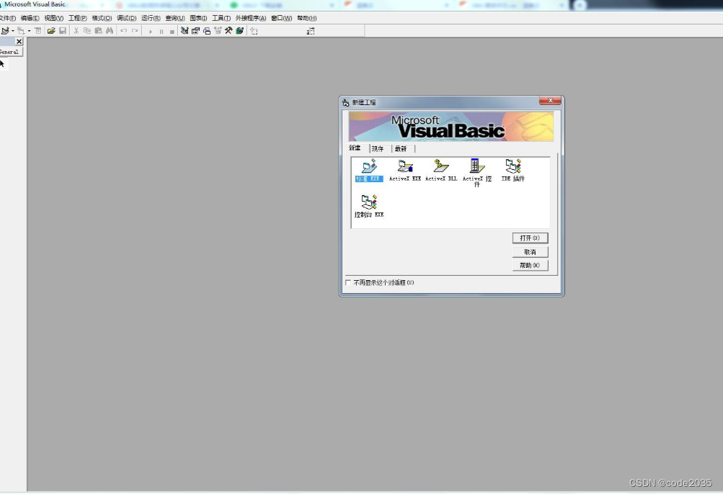723x494 pixels.
Task: Click the Undo arrow icon
Action: click(x=123, y=31)
